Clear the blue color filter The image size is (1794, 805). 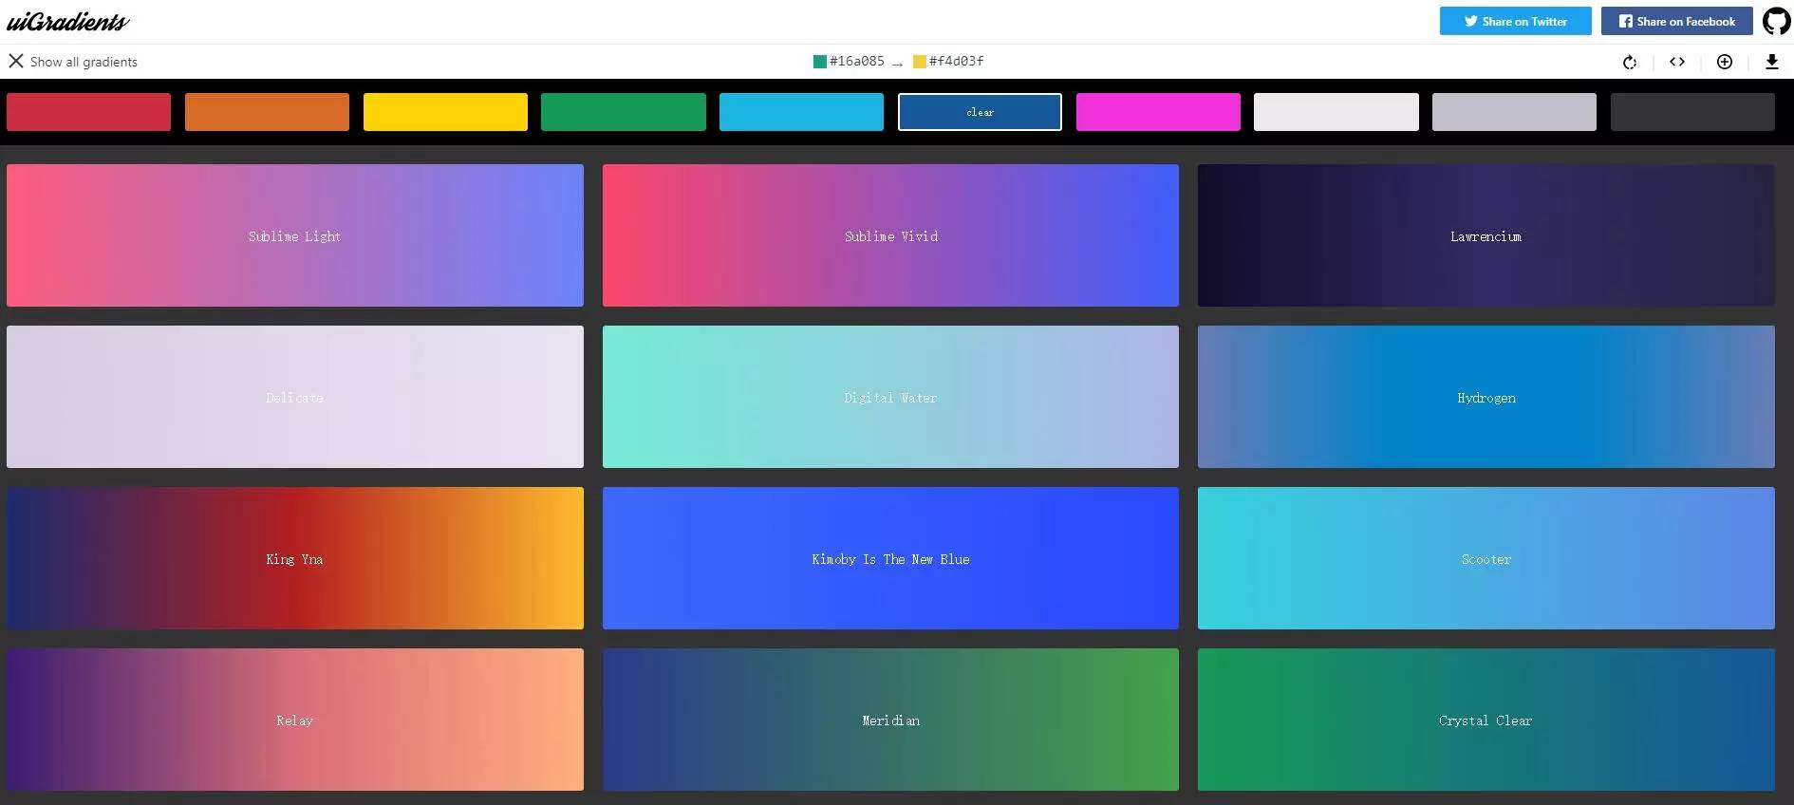tap(980, 112)
